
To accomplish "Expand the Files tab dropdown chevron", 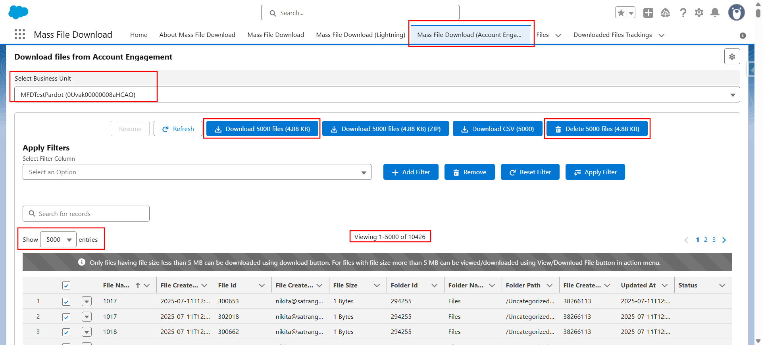I will tap(558, 35).
